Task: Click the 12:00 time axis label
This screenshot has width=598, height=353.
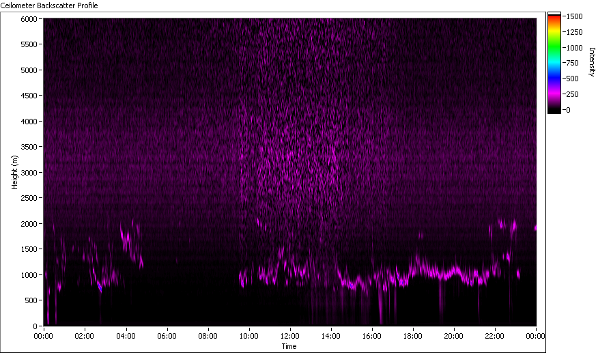Action: [x=290, y=336]
